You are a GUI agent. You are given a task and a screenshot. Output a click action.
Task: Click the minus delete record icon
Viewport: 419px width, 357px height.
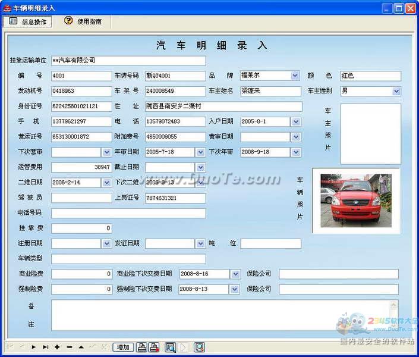tap(69, 347)
